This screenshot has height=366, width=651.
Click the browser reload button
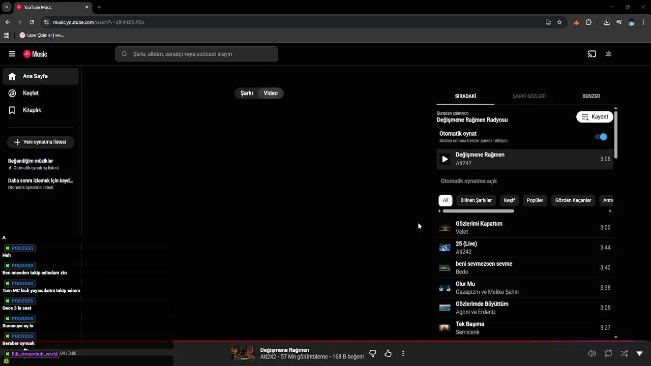tap(32, 22)
